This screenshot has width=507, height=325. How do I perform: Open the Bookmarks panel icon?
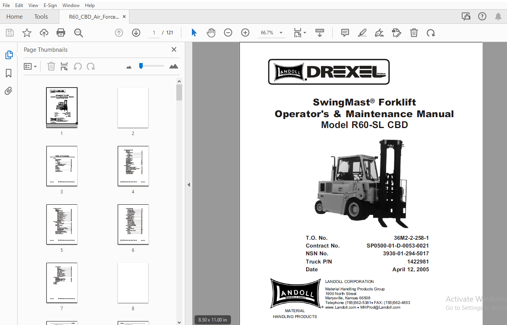9,73
